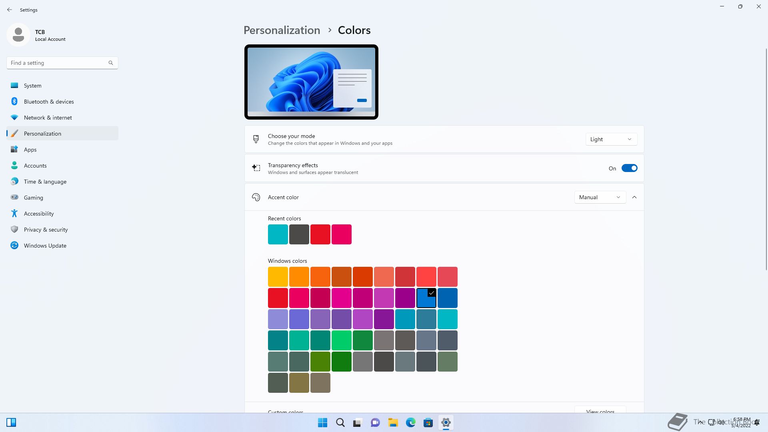Viewport: 768px width, 432px height.
Task: Open Apps settings
Action: tap(62, 150)
